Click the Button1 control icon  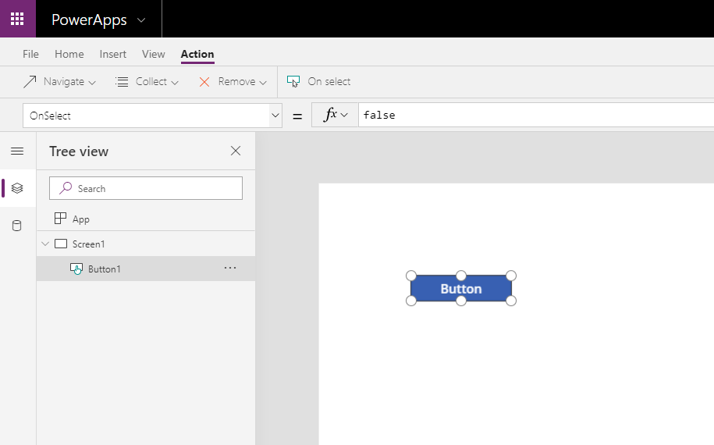(x=76, y=269)
